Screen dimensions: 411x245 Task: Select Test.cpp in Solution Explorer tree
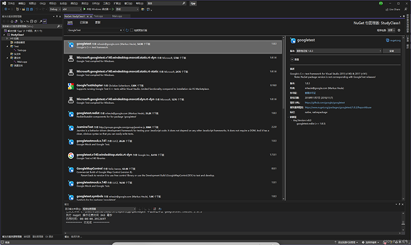click(x=21, y=50)
